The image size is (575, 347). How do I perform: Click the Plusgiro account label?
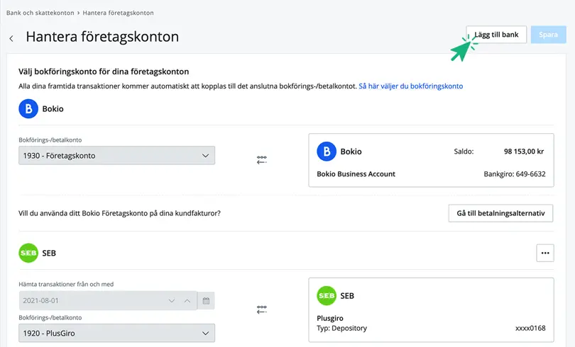(330, 319)
